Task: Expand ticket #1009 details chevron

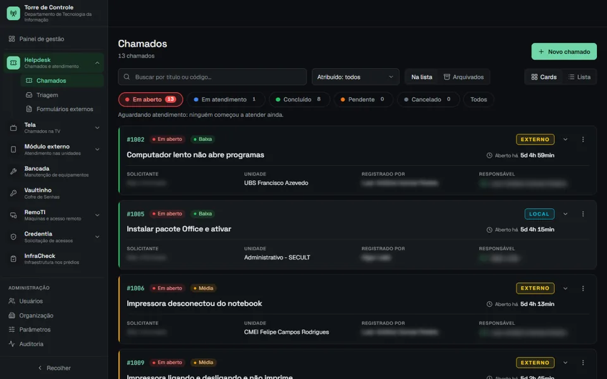Action: (565, 363)
